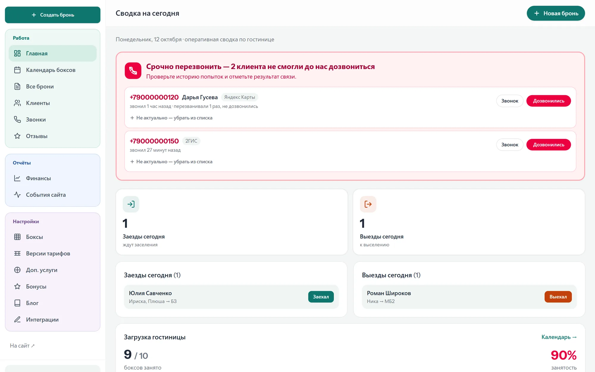Screen dimensions: 595x372
Task: Click the Роман Широков checkout row
Action: click(x=469, y=297)
